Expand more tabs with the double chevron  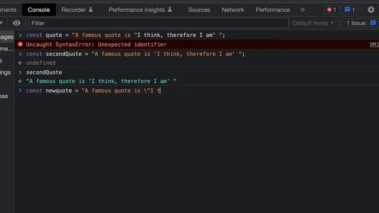(x=303, y=10)
